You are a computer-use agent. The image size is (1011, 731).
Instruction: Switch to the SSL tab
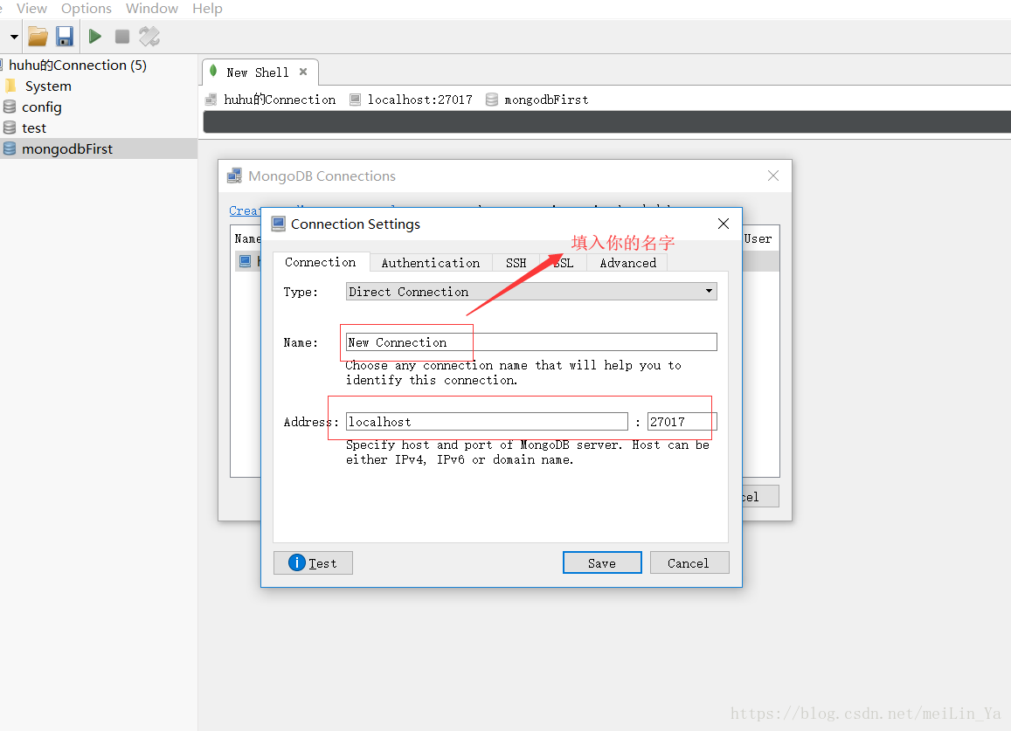tap(563, 263)
